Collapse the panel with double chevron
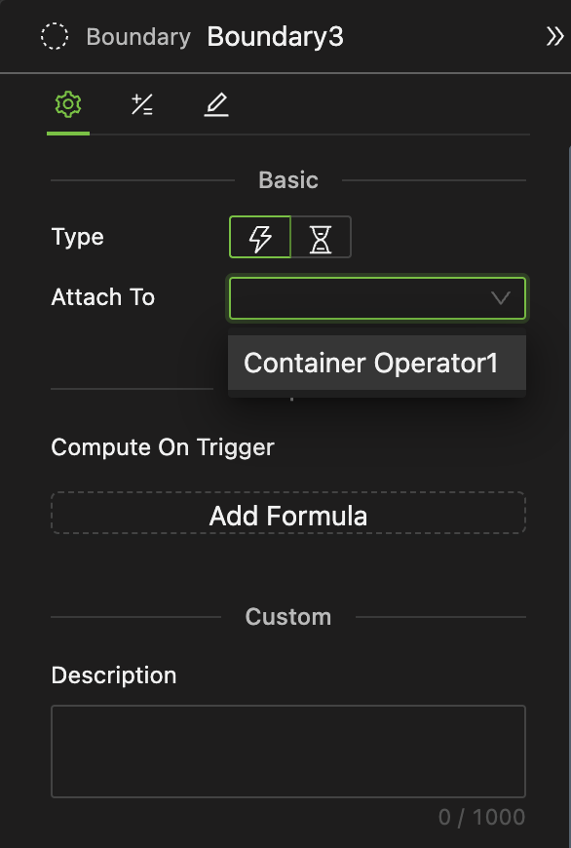 click(x=554, y=37)
